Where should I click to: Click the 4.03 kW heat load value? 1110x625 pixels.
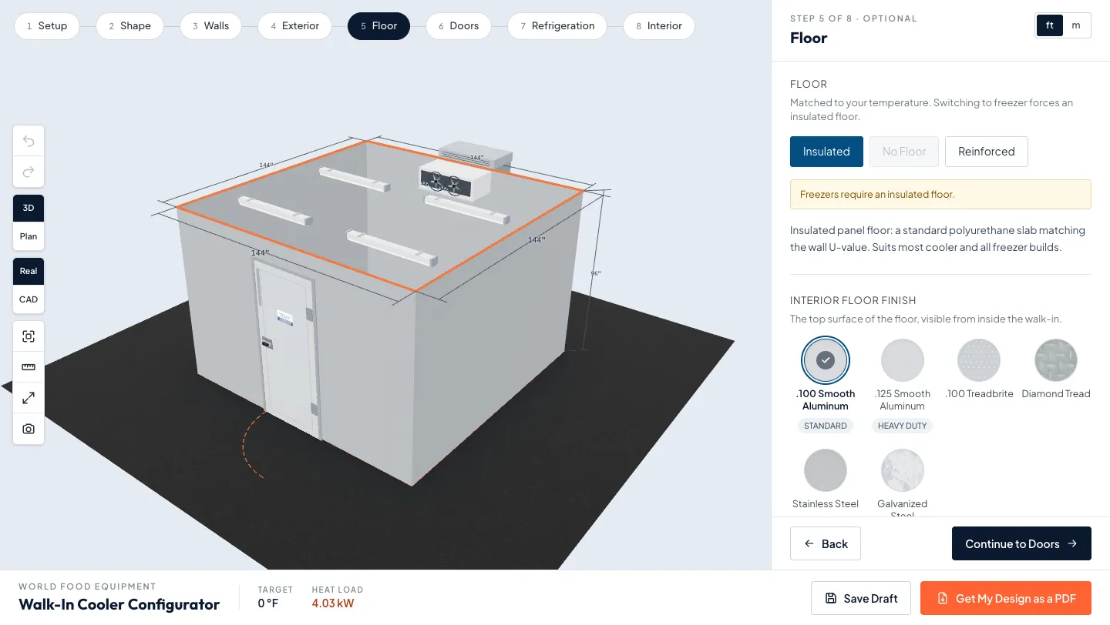[x=335, y=603]
